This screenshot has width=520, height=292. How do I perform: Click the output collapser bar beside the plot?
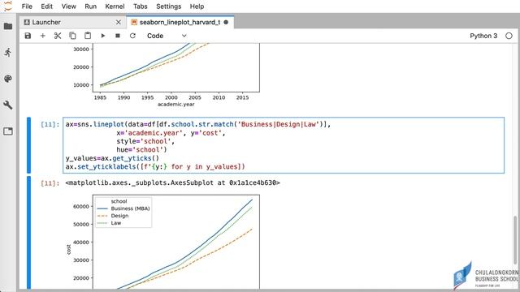[x=29, y=233]
